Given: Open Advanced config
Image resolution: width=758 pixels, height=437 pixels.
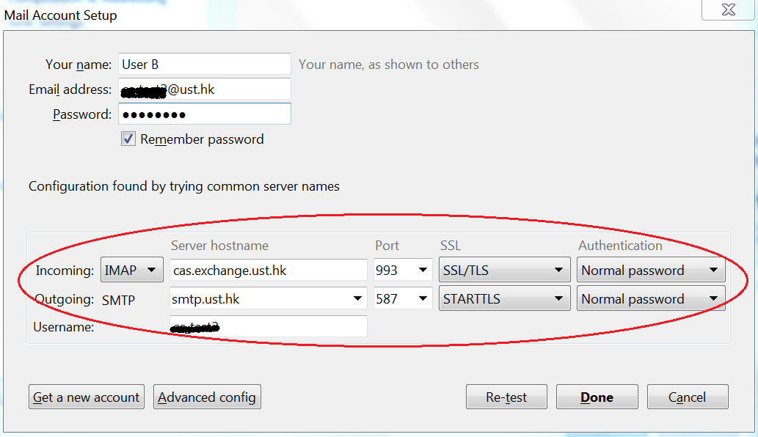Looking at the screenshot, I should 207,397.
